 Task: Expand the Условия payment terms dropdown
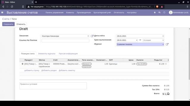(x=163, y=40)
